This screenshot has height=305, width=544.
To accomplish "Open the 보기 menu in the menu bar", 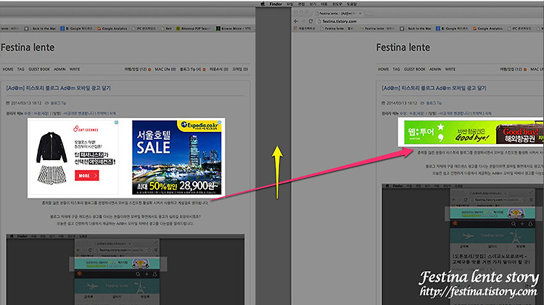I will coord(313,4).
